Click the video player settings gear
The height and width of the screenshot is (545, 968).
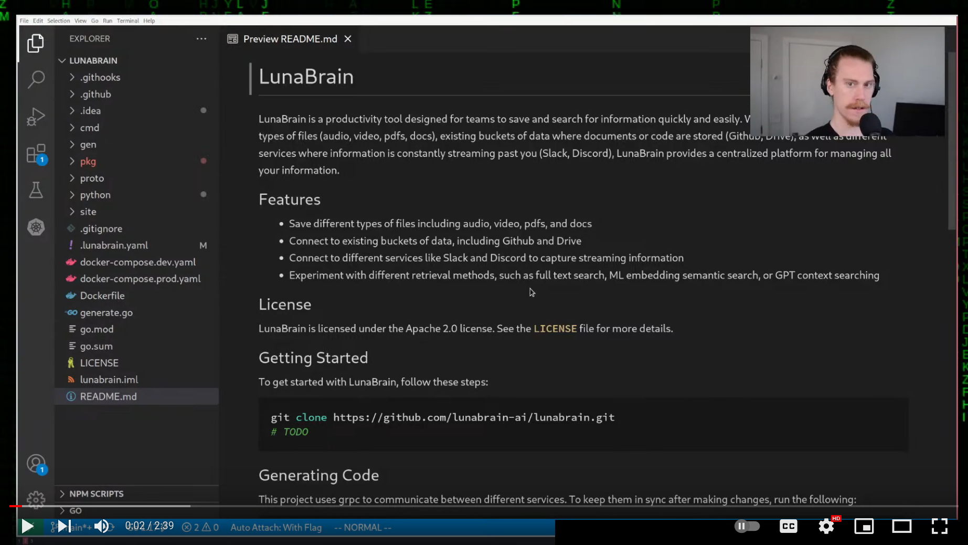pyautogui.click(x=826, y=526)
